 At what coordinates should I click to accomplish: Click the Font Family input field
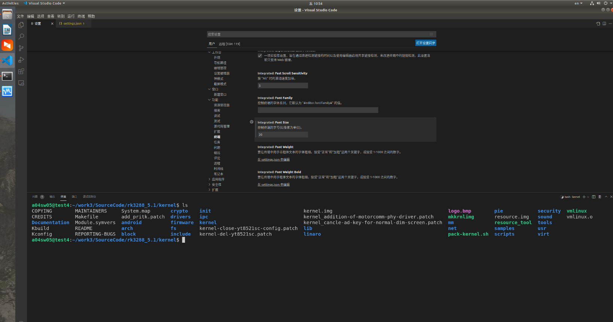tap(318, 110)
